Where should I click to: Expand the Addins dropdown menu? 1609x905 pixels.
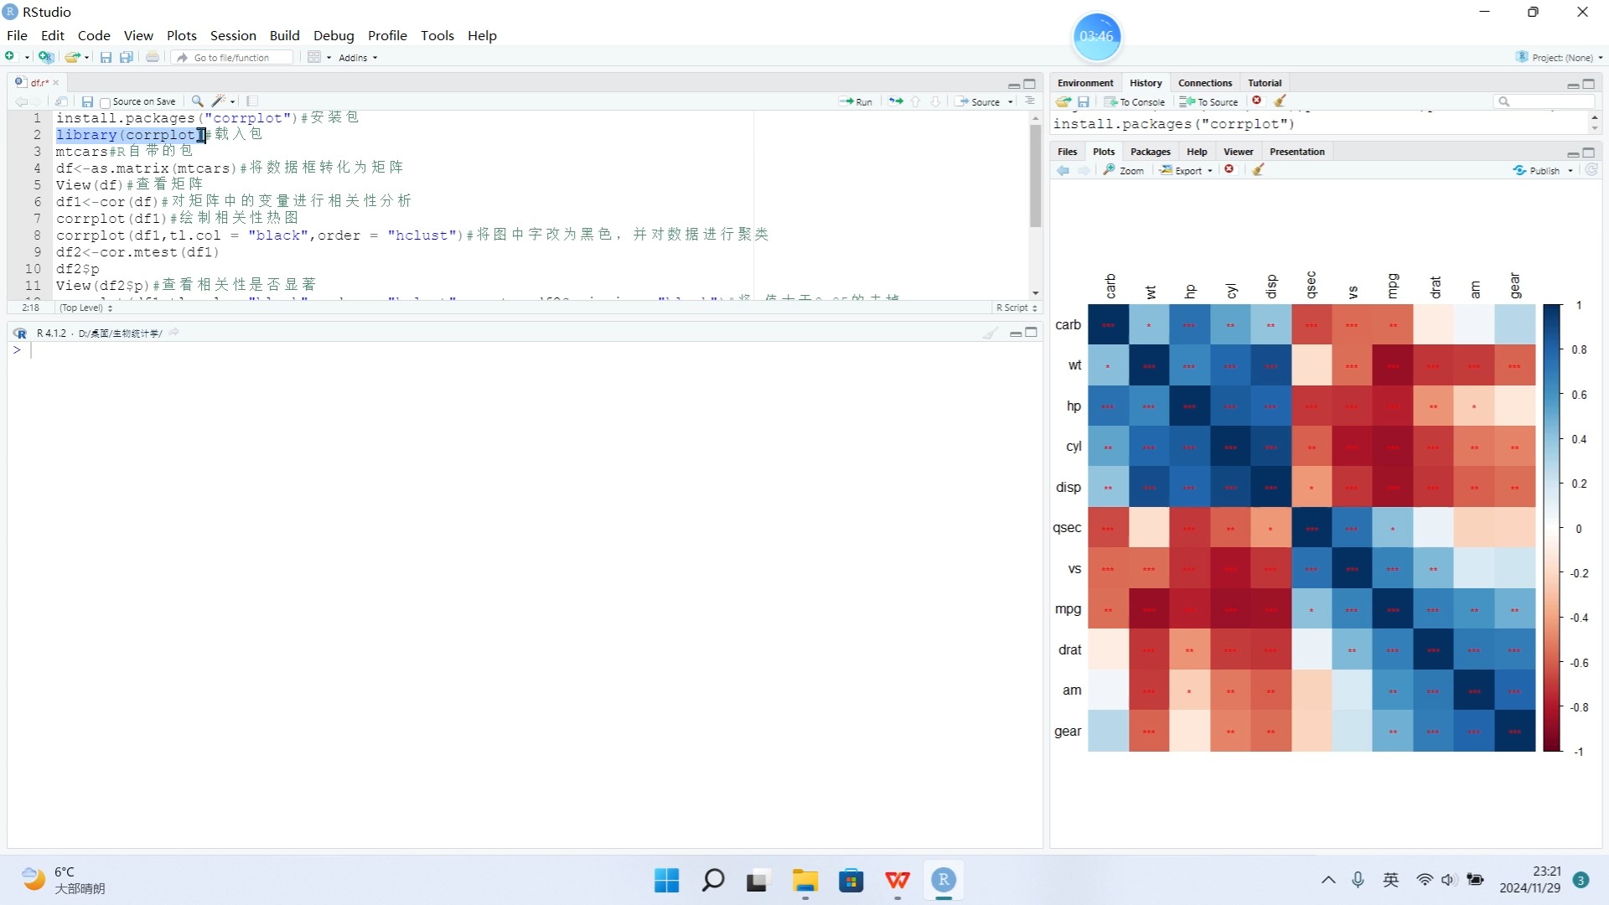click(x=374, y=58)
